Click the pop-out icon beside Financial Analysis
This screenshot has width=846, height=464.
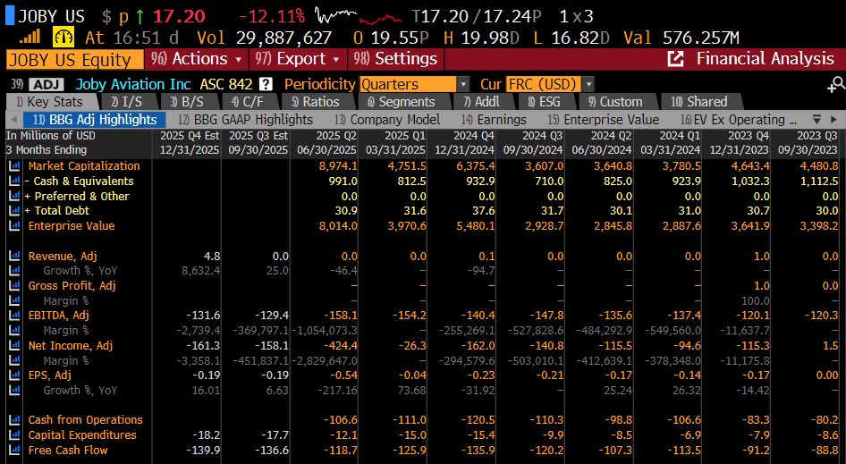point(675,59)
